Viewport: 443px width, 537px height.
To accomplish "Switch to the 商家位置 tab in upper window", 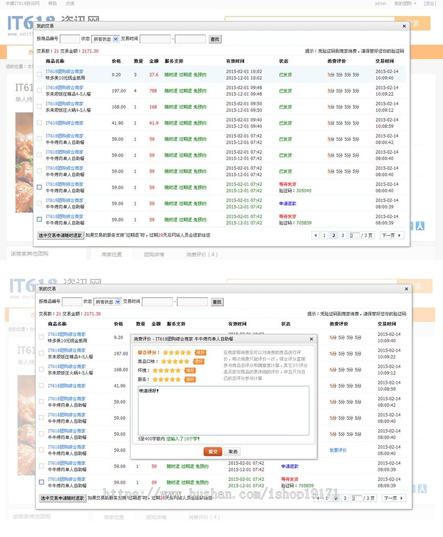I will pos(112,255).
